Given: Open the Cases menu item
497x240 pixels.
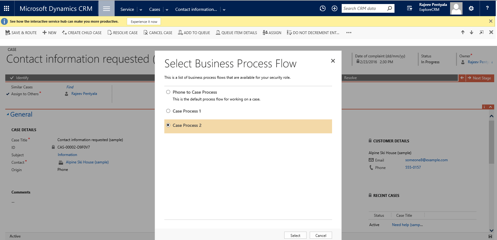Looking at the screenshot, I should click(x=155, y=9).
